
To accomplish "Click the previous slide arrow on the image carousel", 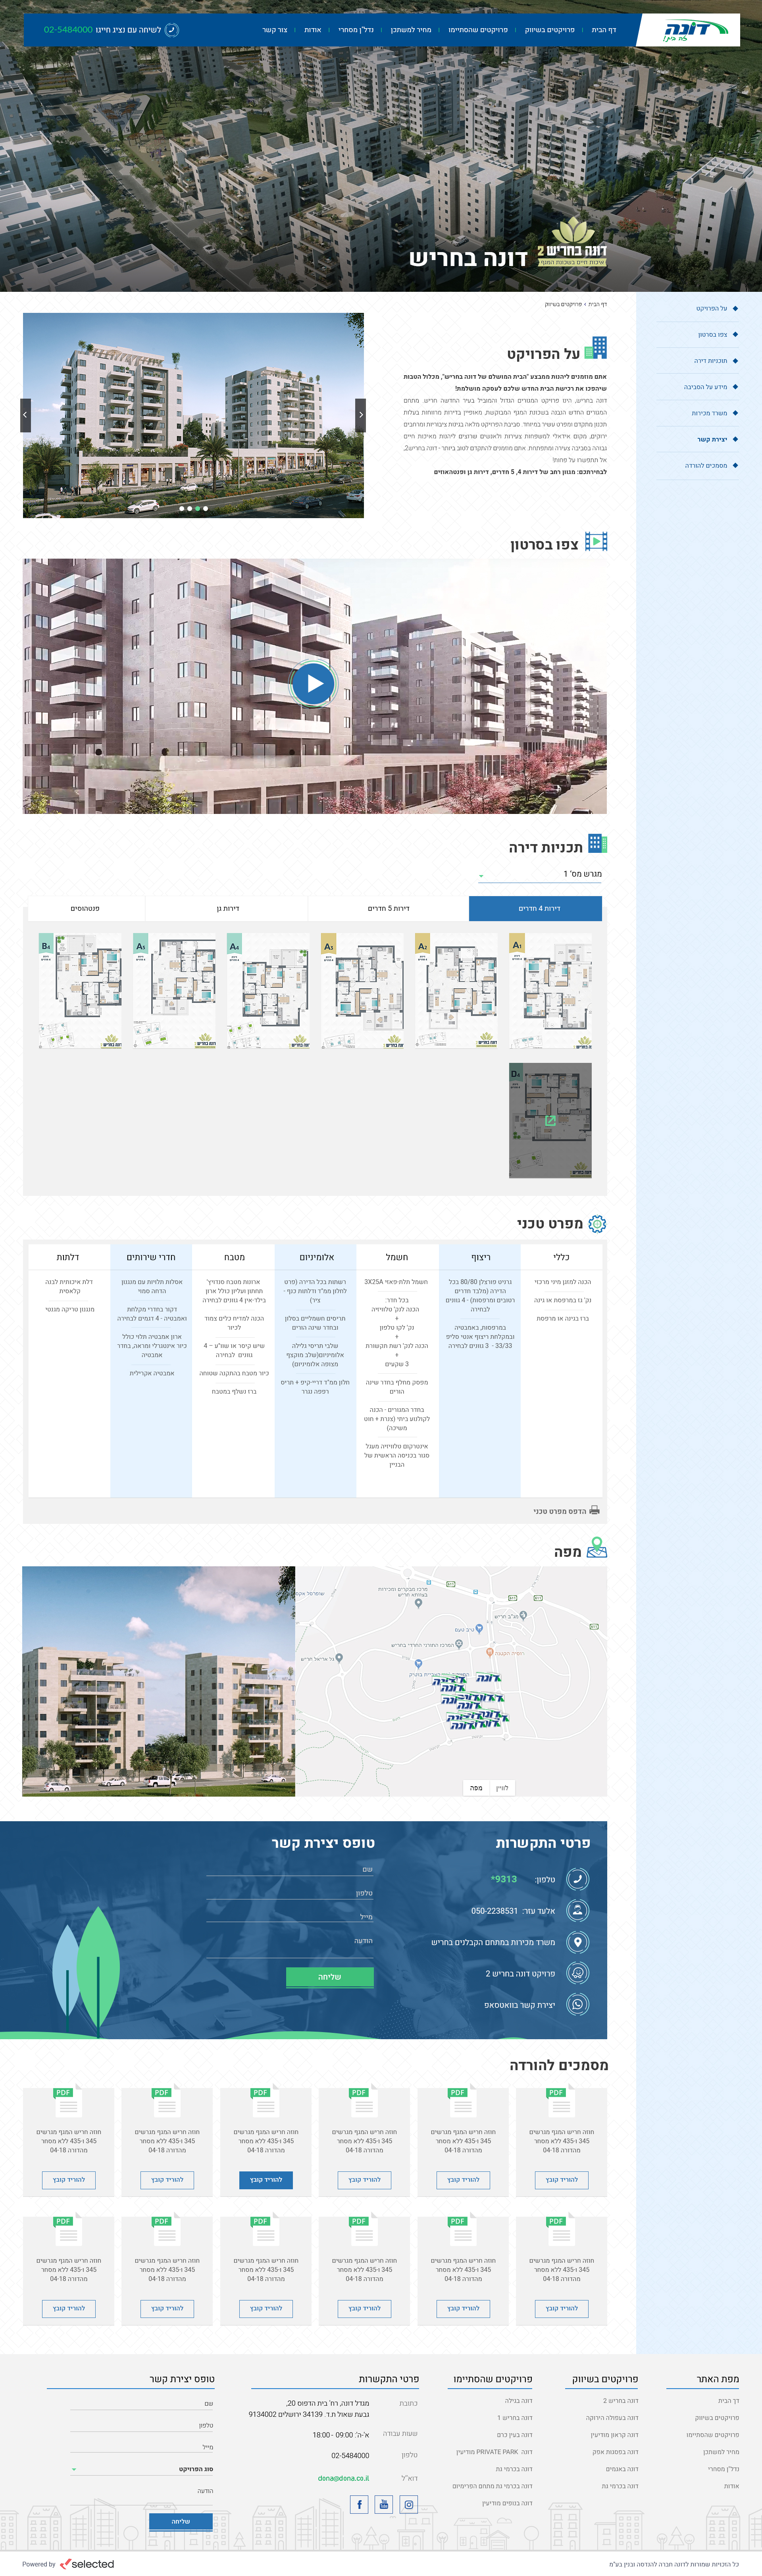I will 26,415.
